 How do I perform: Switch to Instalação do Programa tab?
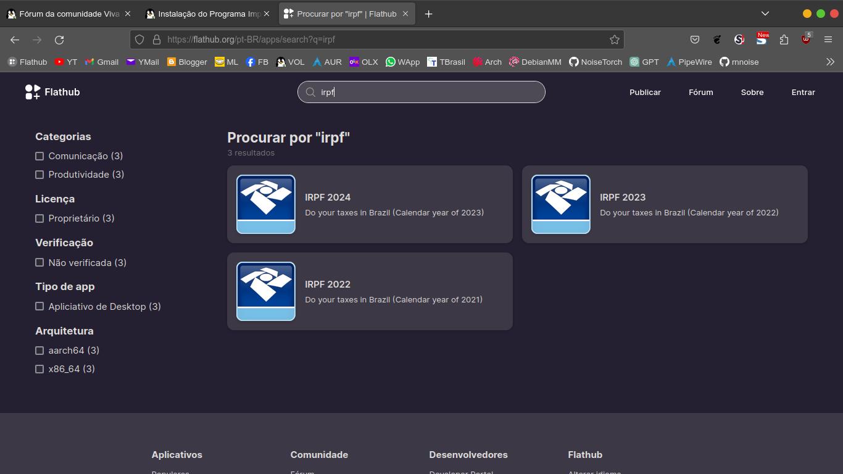coord(207,14)
